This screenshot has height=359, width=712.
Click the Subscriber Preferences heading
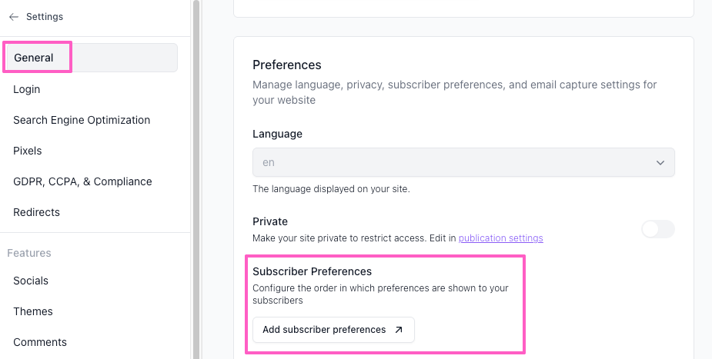312,271
